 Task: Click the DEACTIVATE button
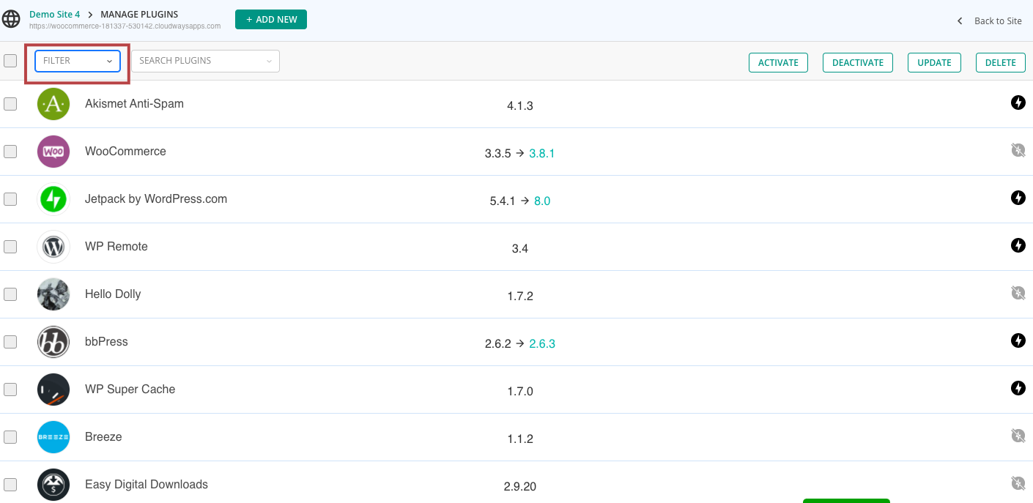[858, 63]
